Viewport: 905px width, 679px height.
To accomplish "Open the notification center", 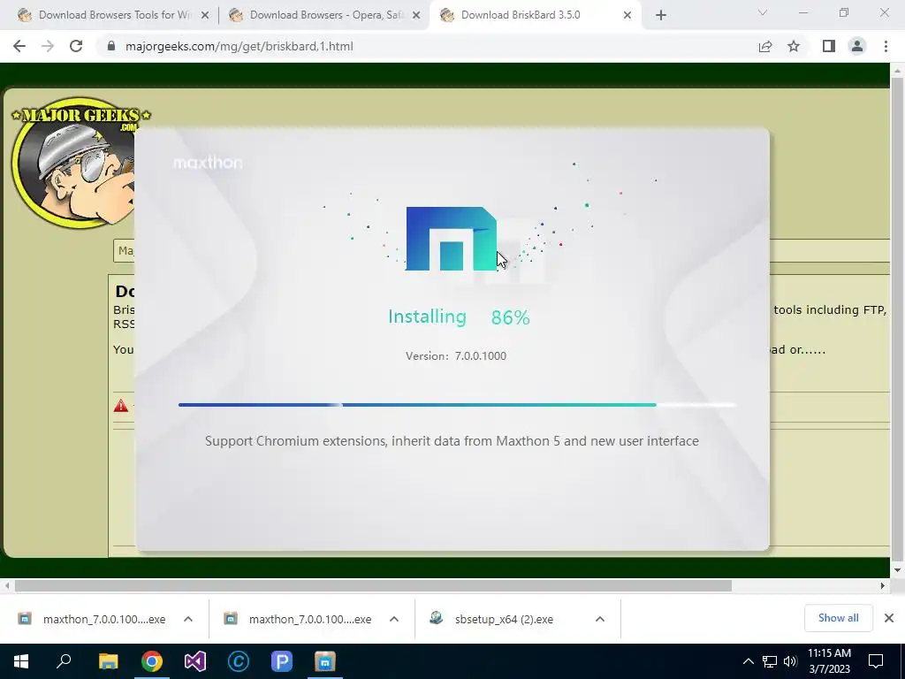I will click(x=876, y=661).
